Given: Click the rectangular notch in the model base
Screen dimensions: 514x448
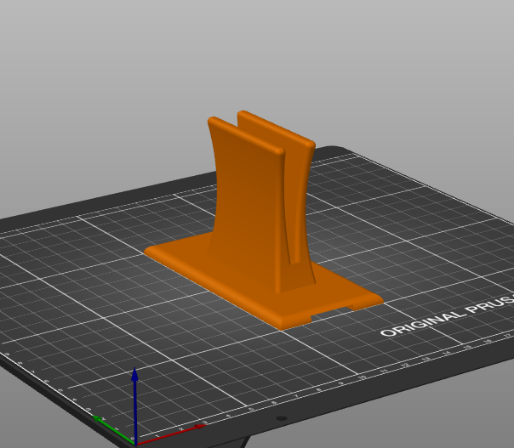Looking at the screenshot, I should [334, 314].
